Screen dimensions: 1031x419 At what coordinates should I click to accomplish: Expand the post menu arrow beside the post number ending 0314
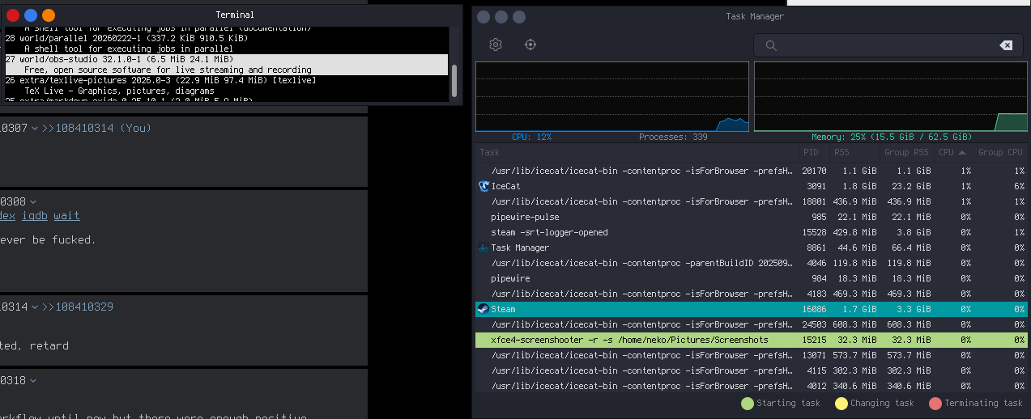(34, 308)
